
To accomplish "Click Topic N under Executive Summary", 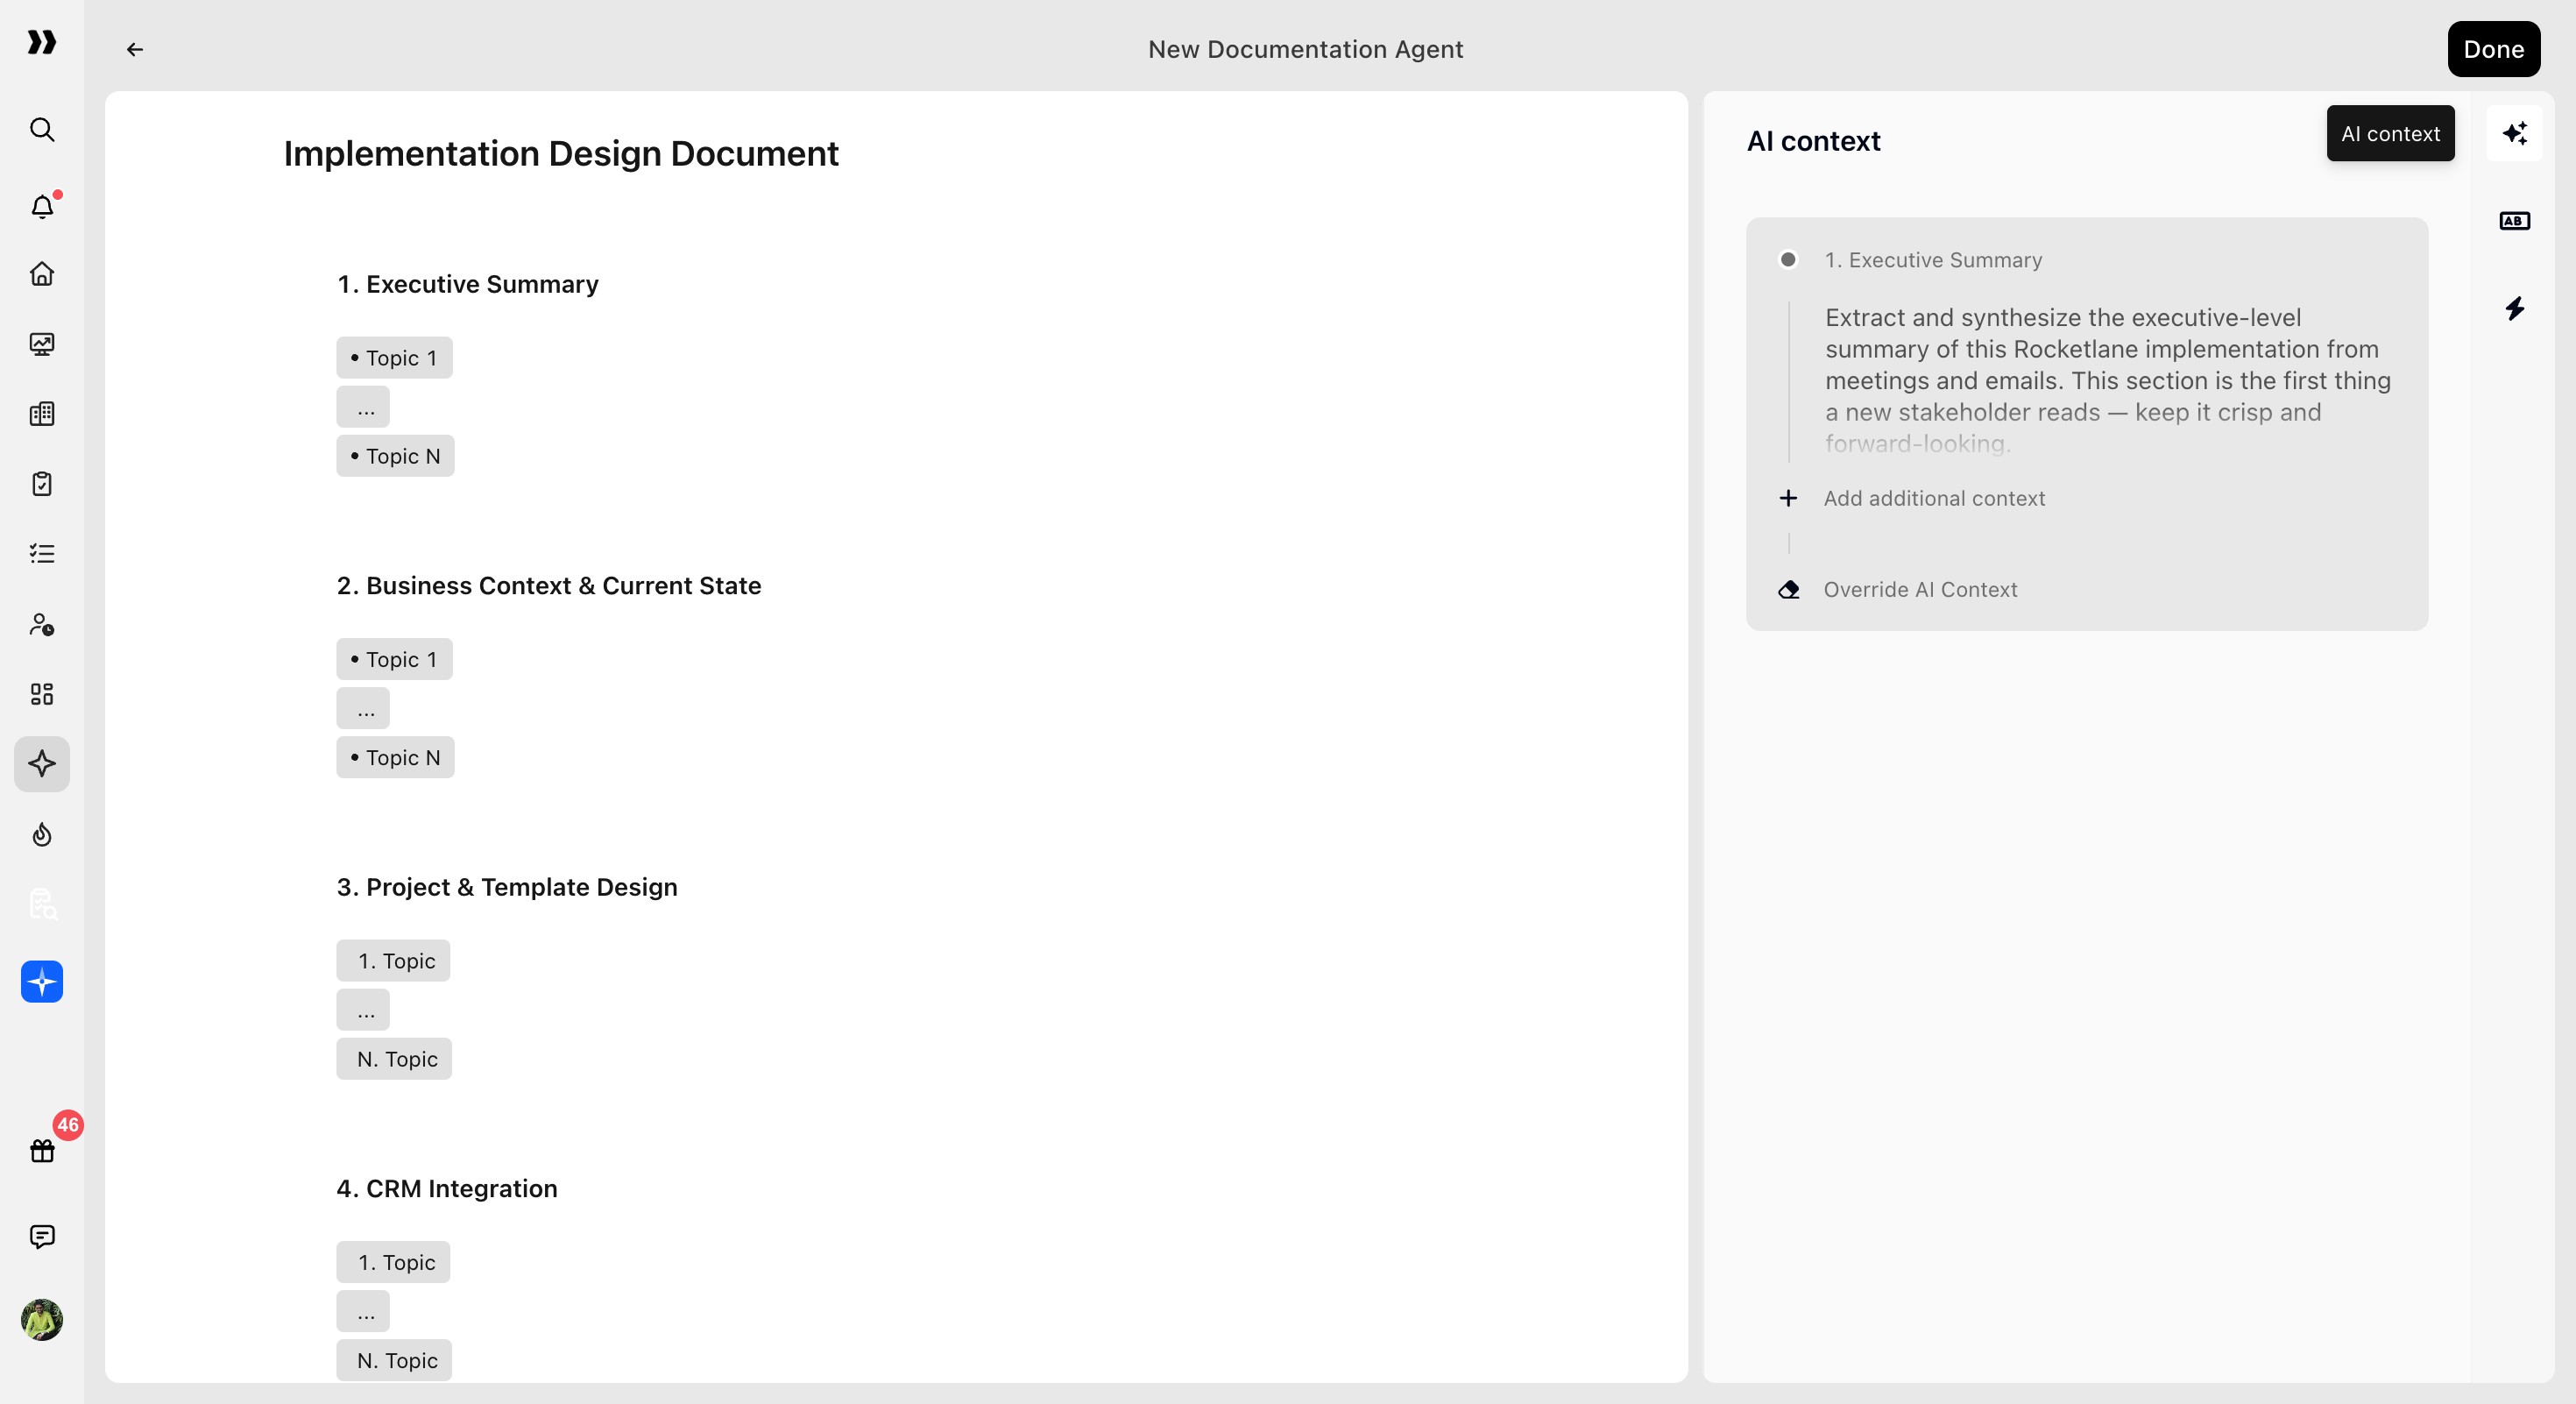I will [395, 456].
